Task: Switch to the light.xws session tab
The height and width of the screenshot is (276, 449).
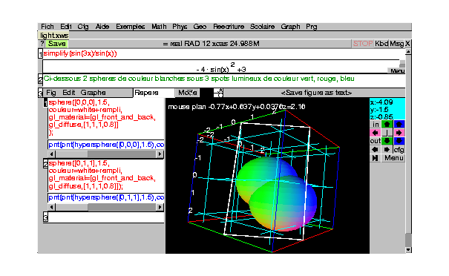Action: pyautogui.click(x=54, y=36)
